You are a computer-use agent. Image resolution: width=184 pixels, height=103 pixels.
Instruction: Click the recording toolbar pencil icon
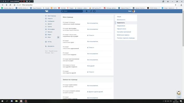coord(30,1)
